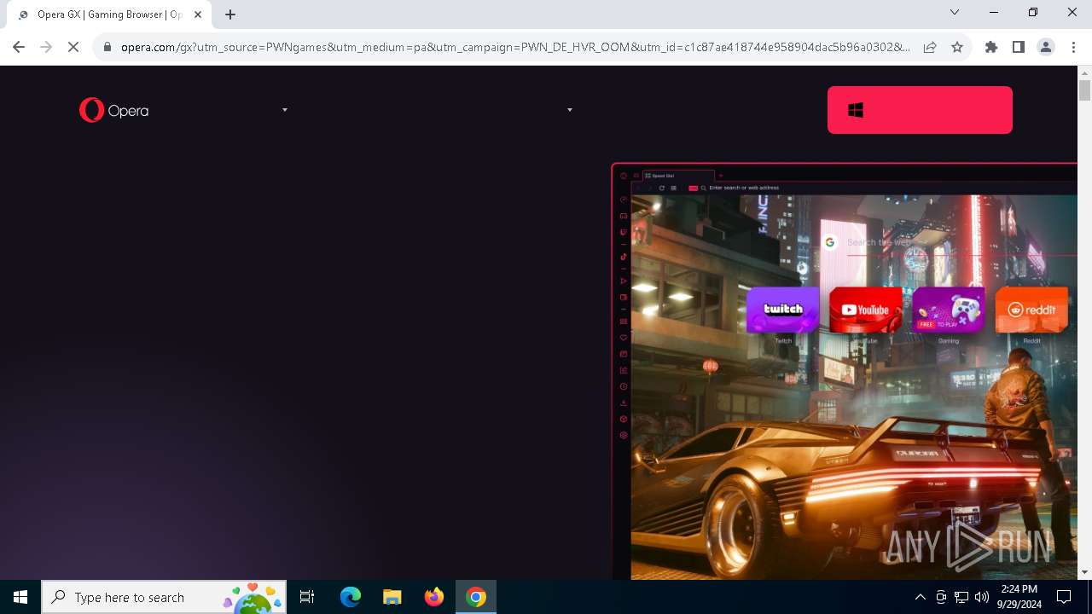The width and height of the screenshot is (1092, 614).
Task: Click the TikTok icon in the GX preview sidebar
Action: point(624,256)
